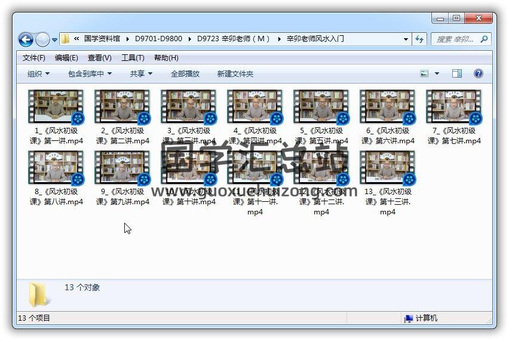Click the change view icon
The width and height of the screenshot is (509, 341).
[425, 73]
